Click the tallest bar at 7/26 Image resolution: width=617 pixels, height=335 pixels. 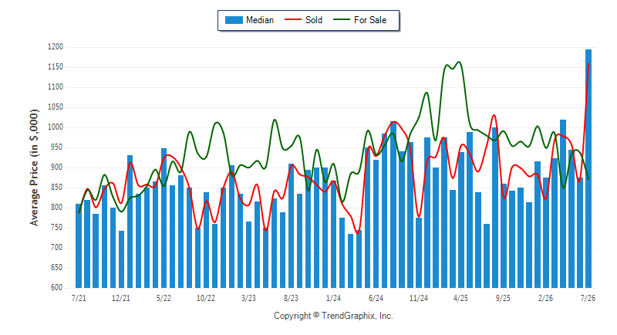588,168
